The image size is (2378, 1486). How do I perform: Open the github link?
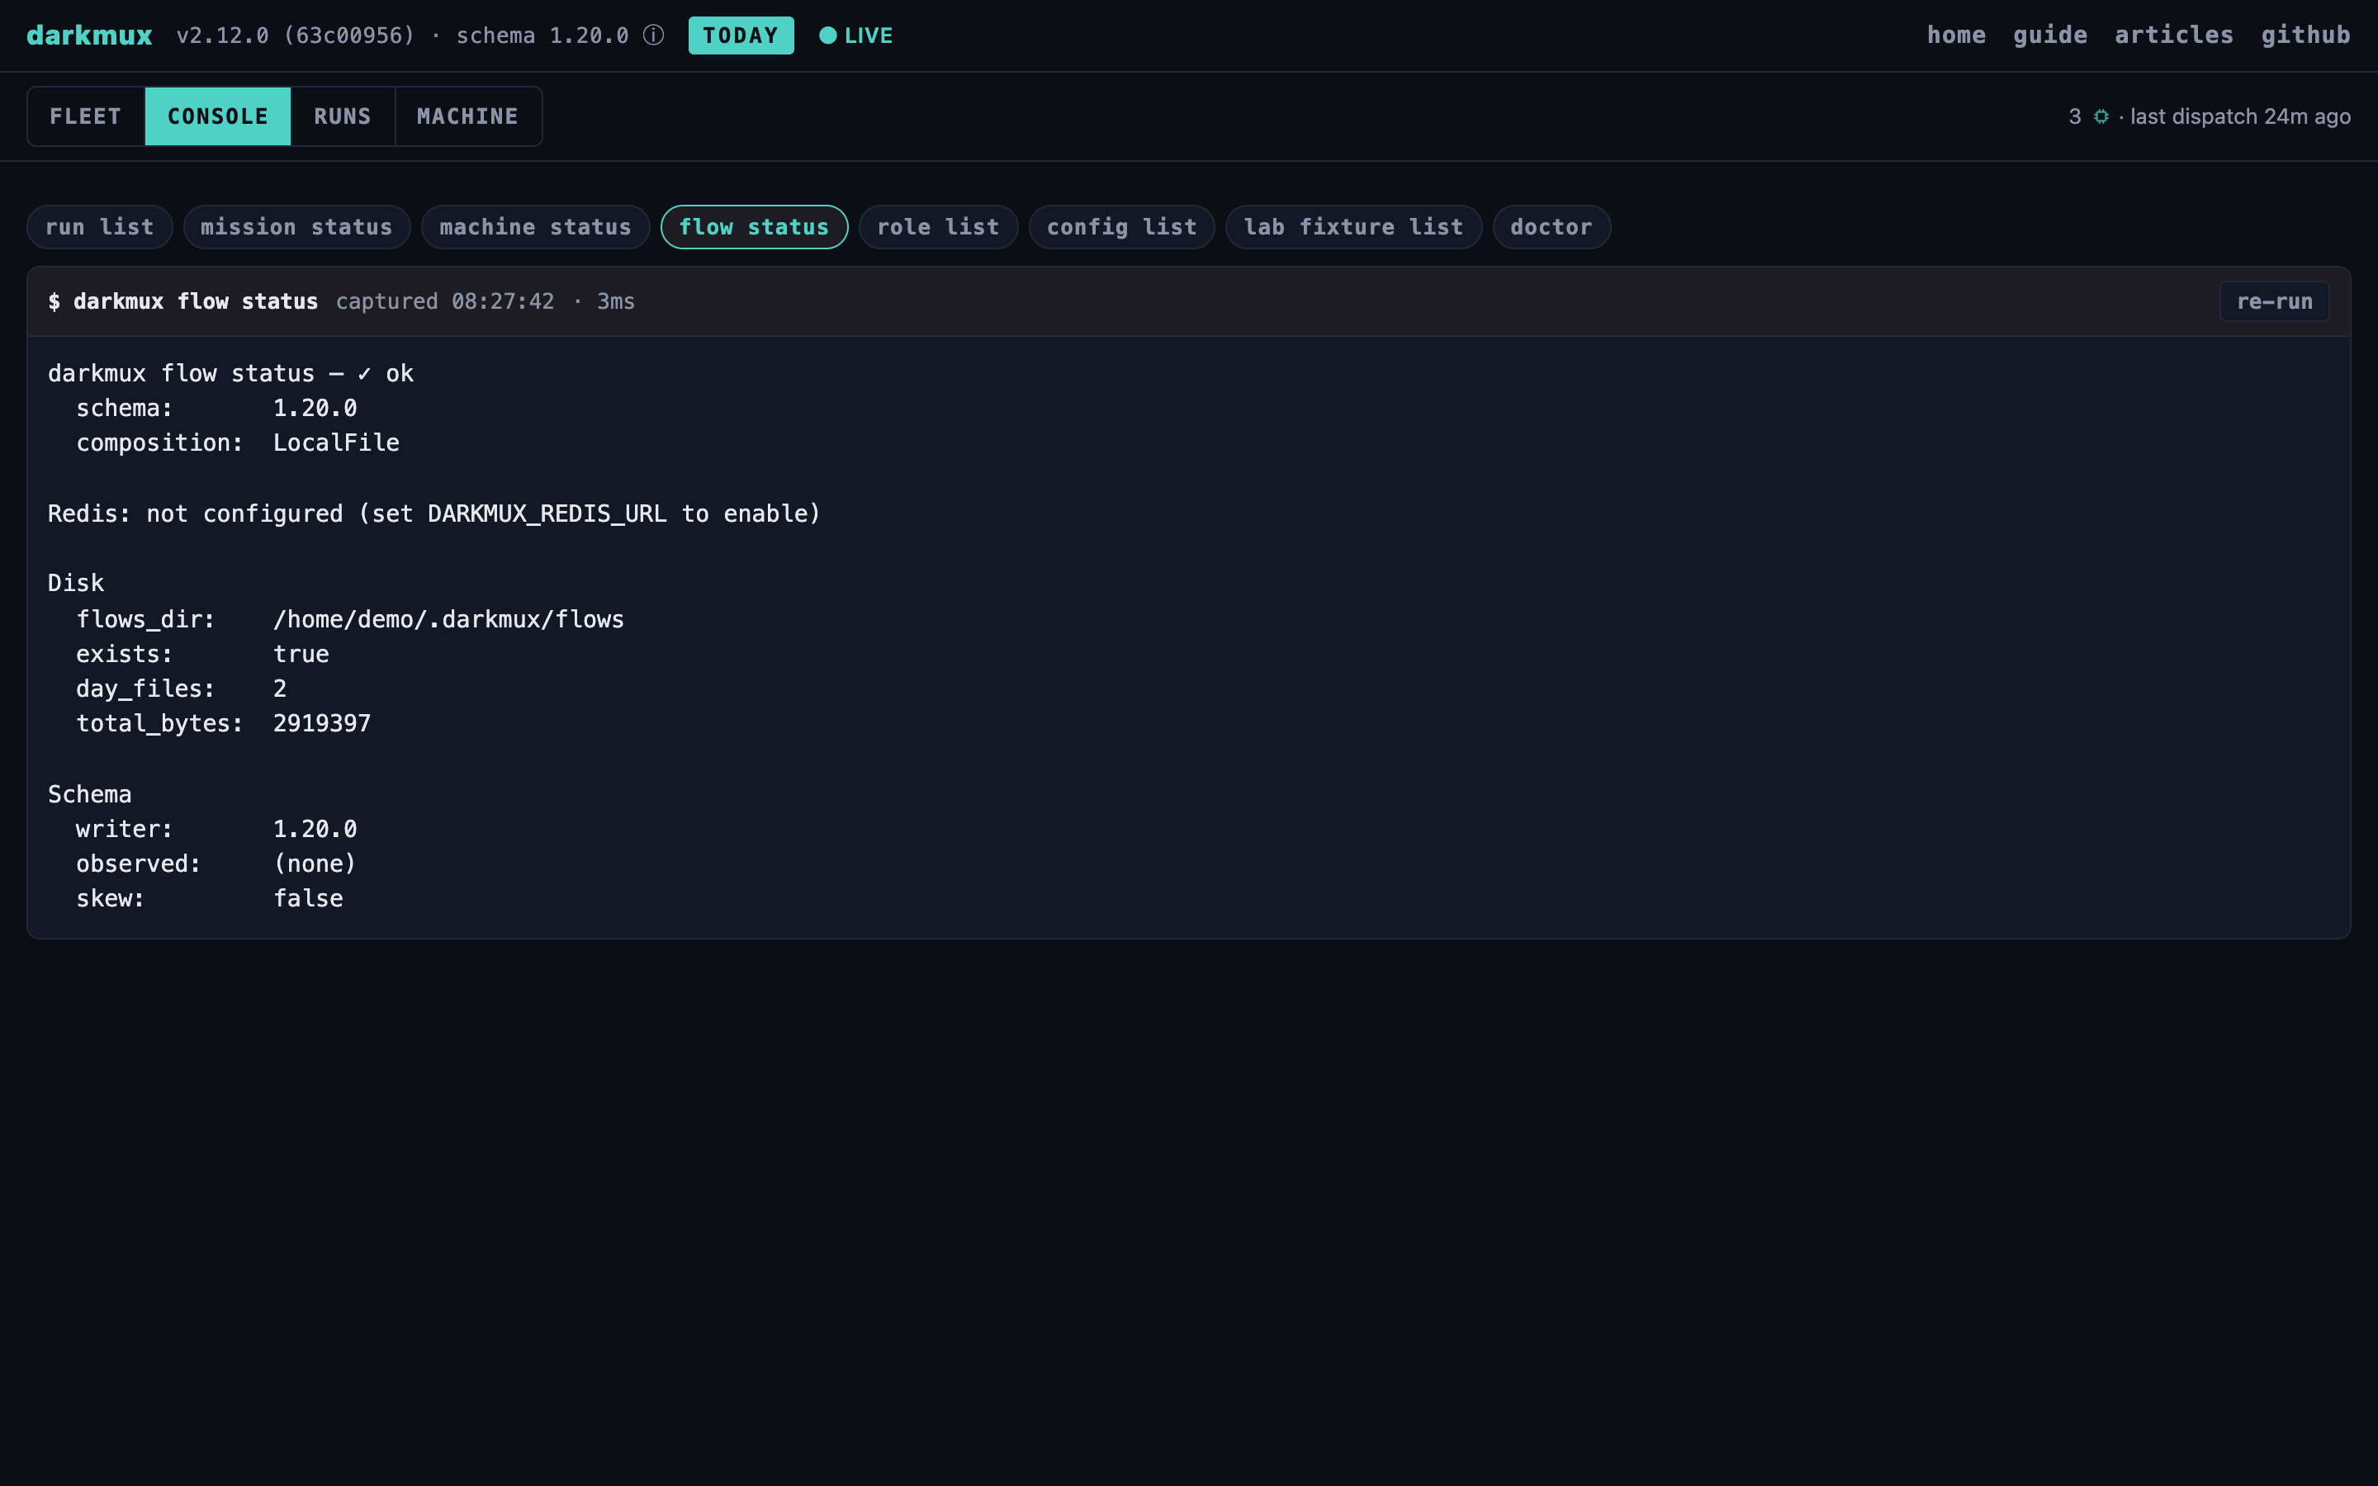[x=2305, y=35]
